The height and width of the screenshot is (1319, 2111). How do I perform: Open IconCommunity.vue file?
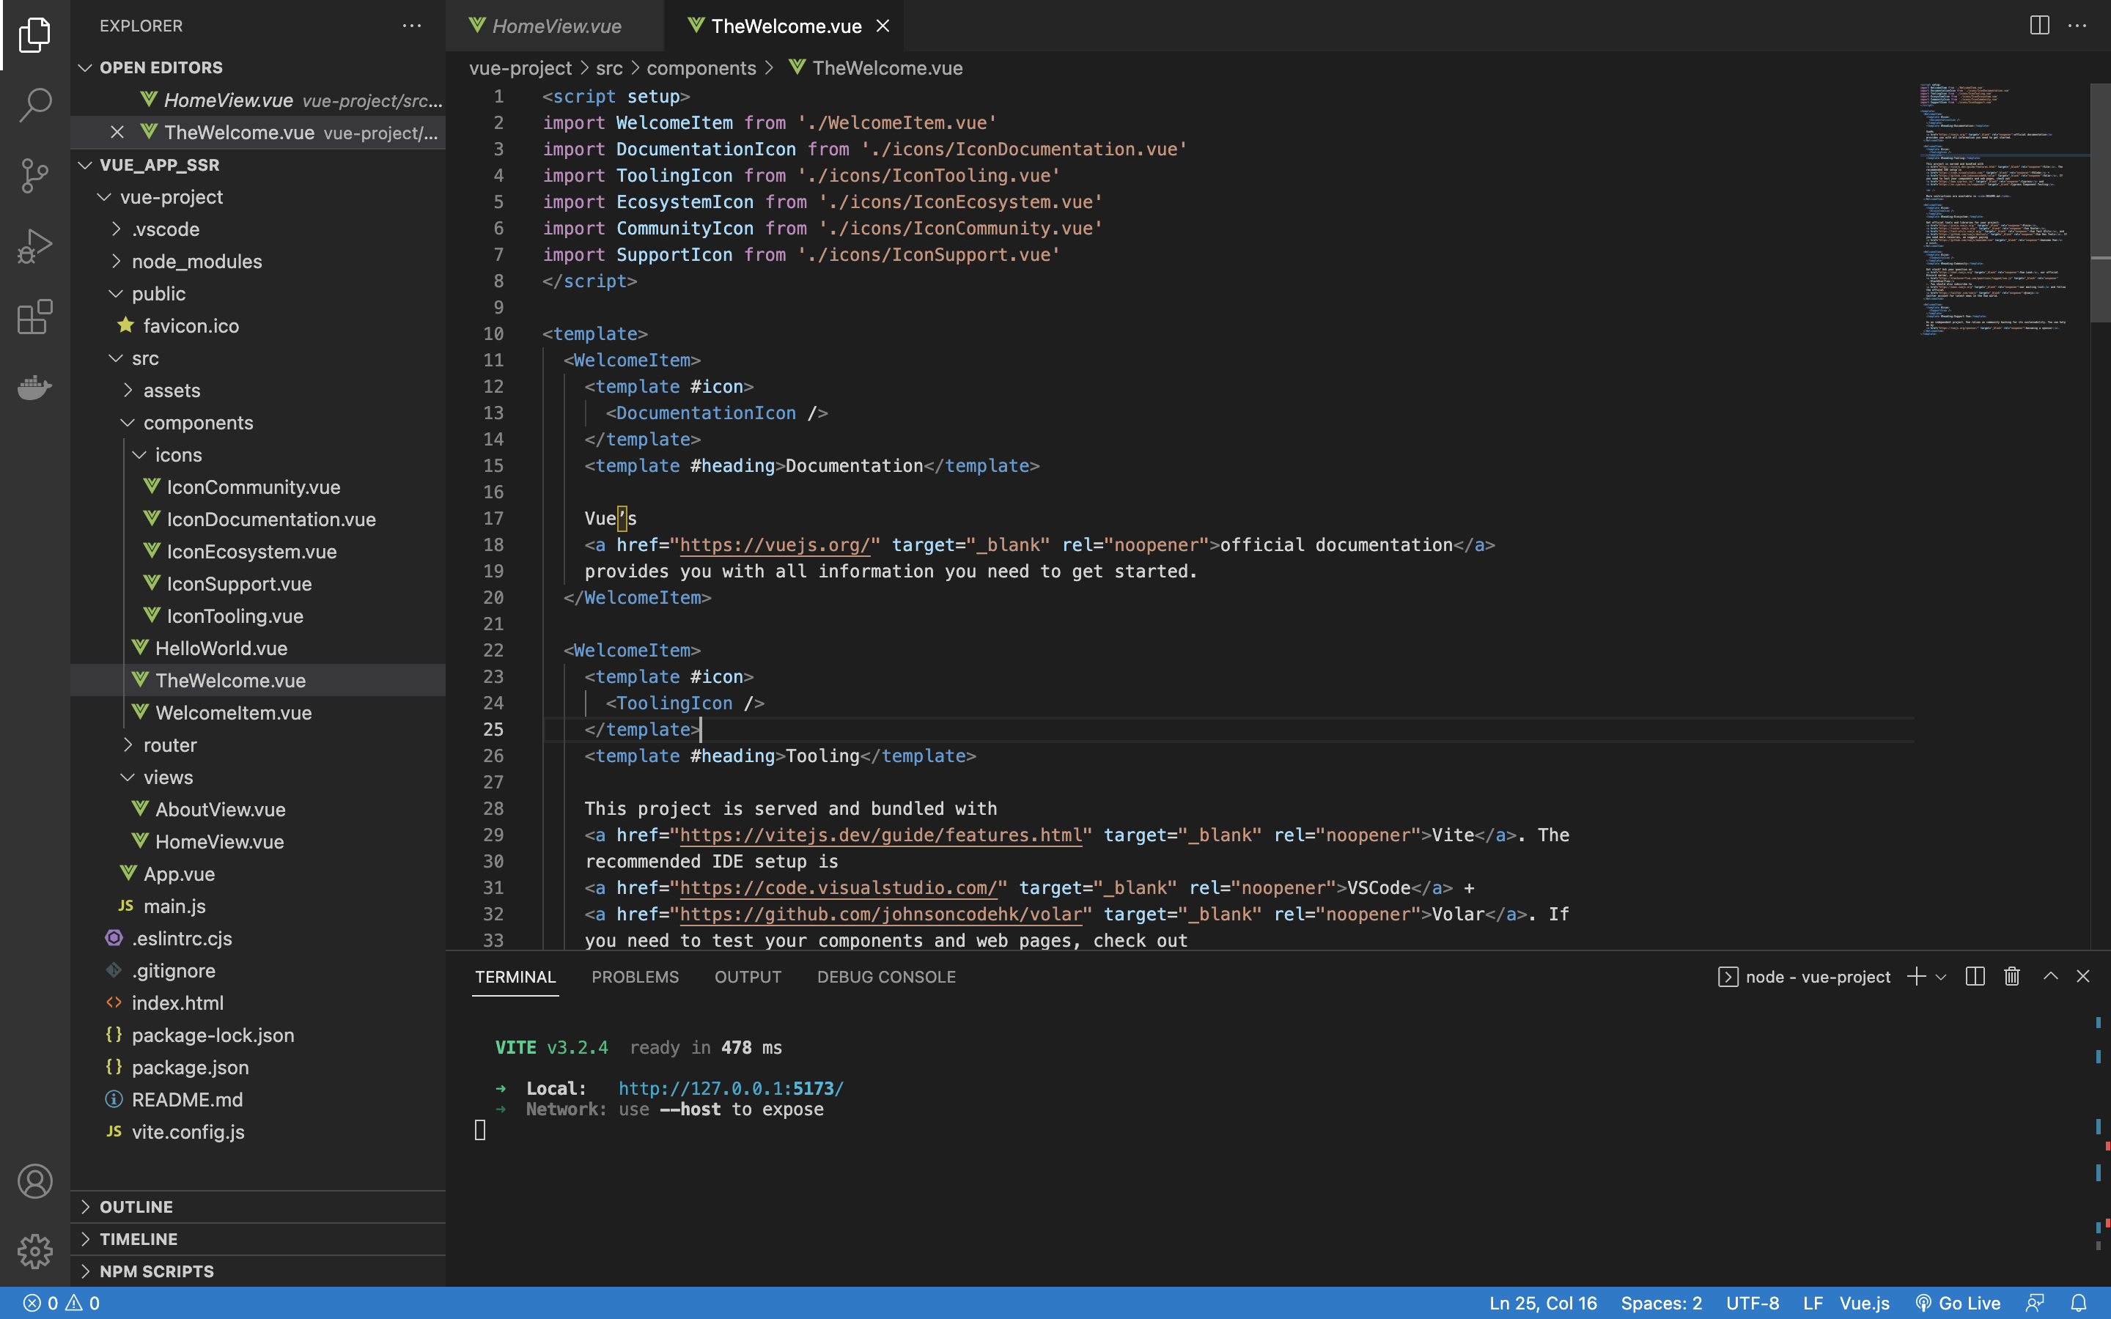[x=258, y=487]
